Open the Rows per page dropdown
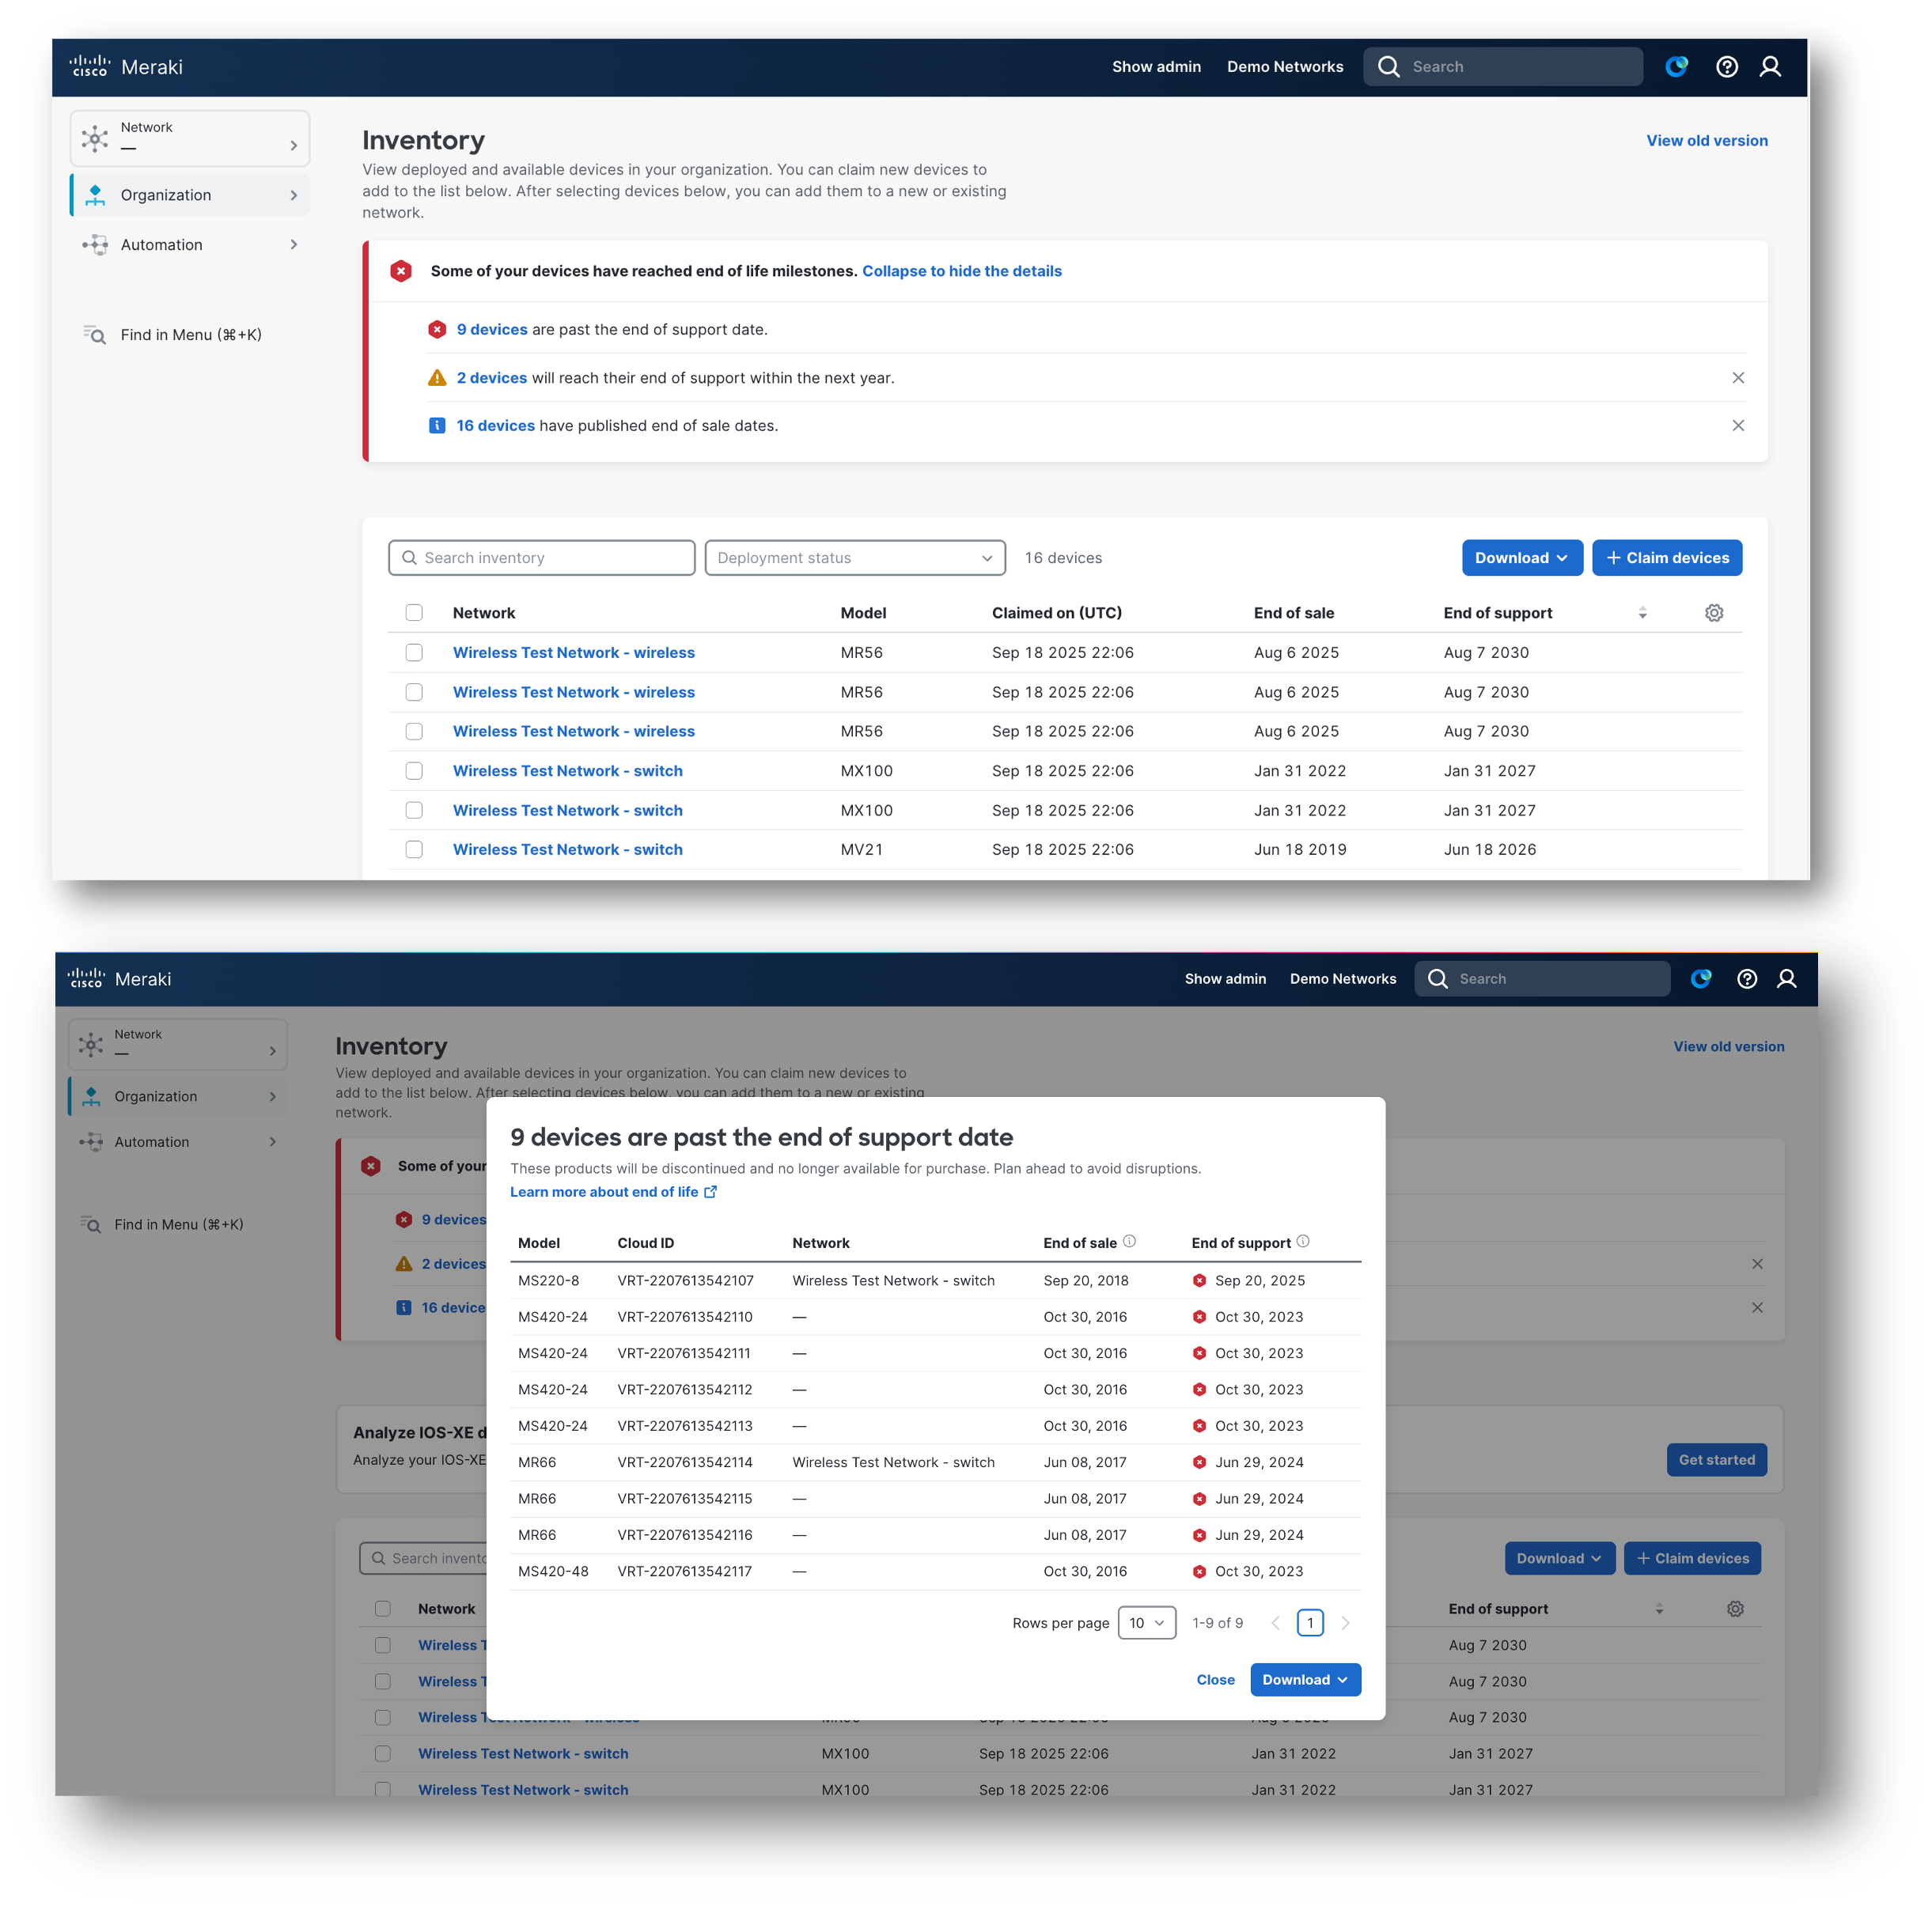The height and width of the screenshot is (1910, 1932). point(1146,1622)
